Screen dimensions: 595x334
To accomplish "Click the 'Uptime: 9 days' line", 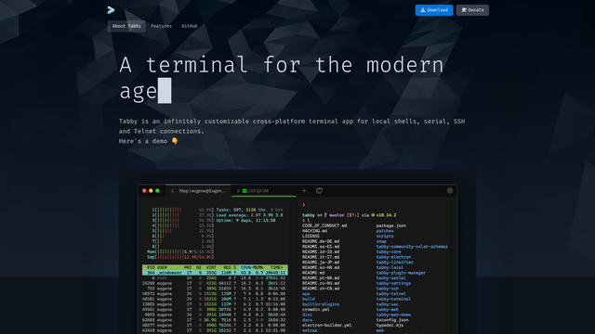I will pyautogui.click(x=245, y=220).
